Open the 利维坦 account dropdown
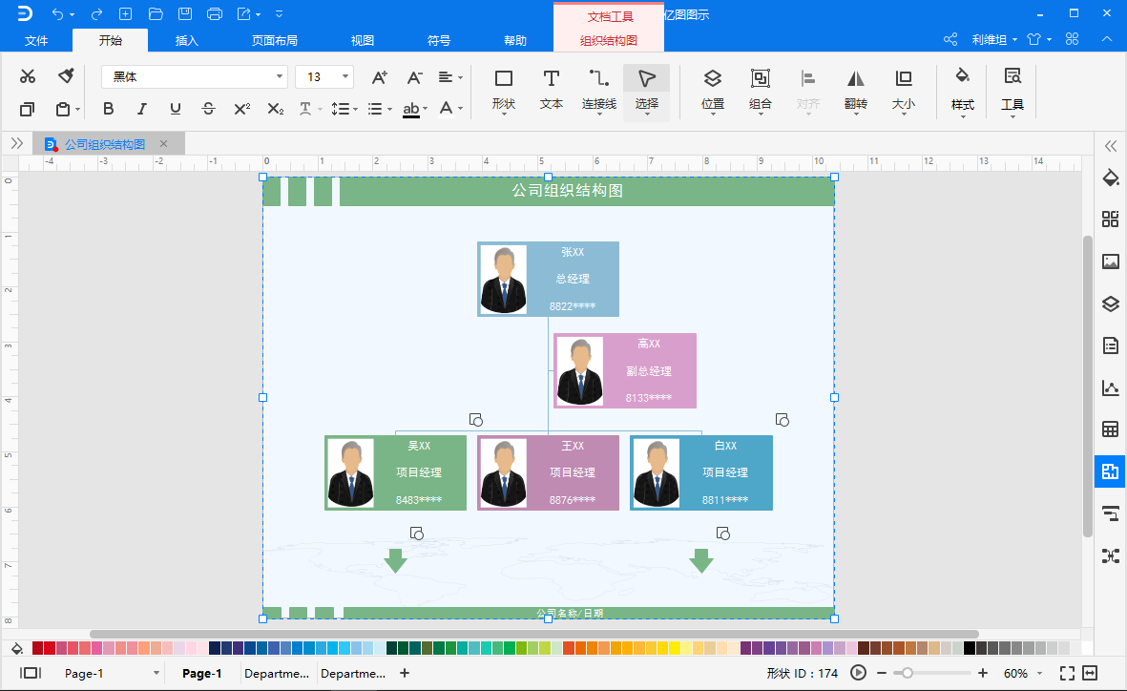1127x691 pixels. [994, 39]
